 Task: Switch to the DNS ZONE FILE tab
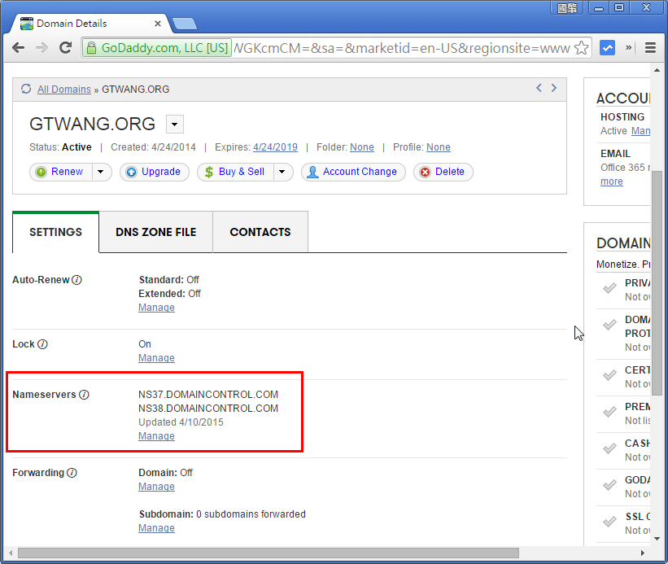[155, 232]
